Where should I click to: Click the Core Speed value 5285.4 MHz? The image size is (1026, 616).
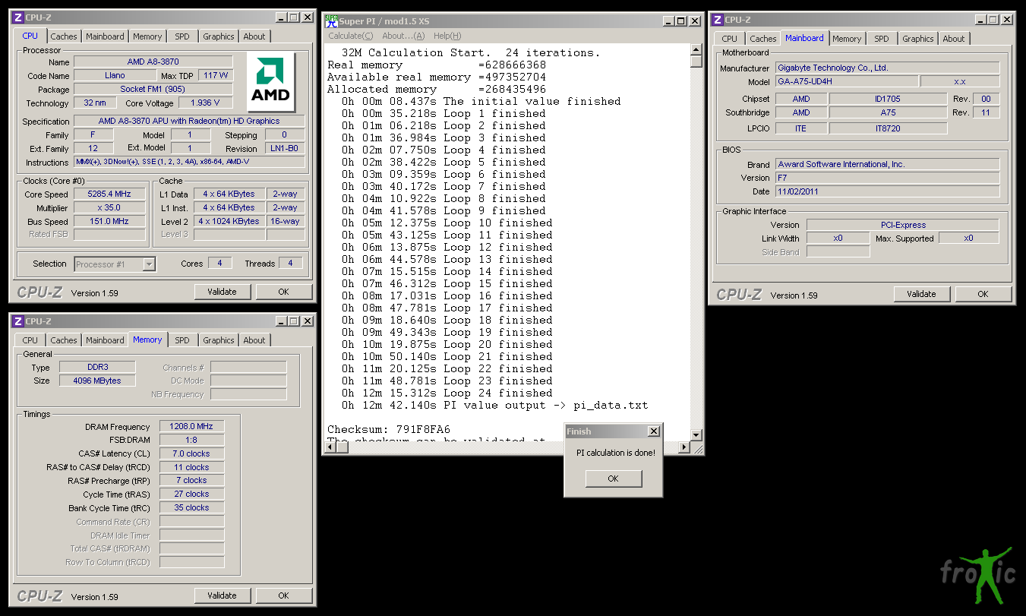[109, 194]
